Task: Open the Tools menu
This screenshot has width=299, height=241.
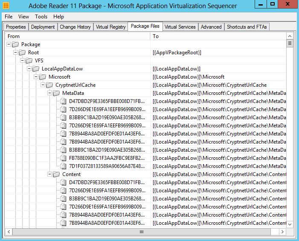Action: (x=41, y=17)
